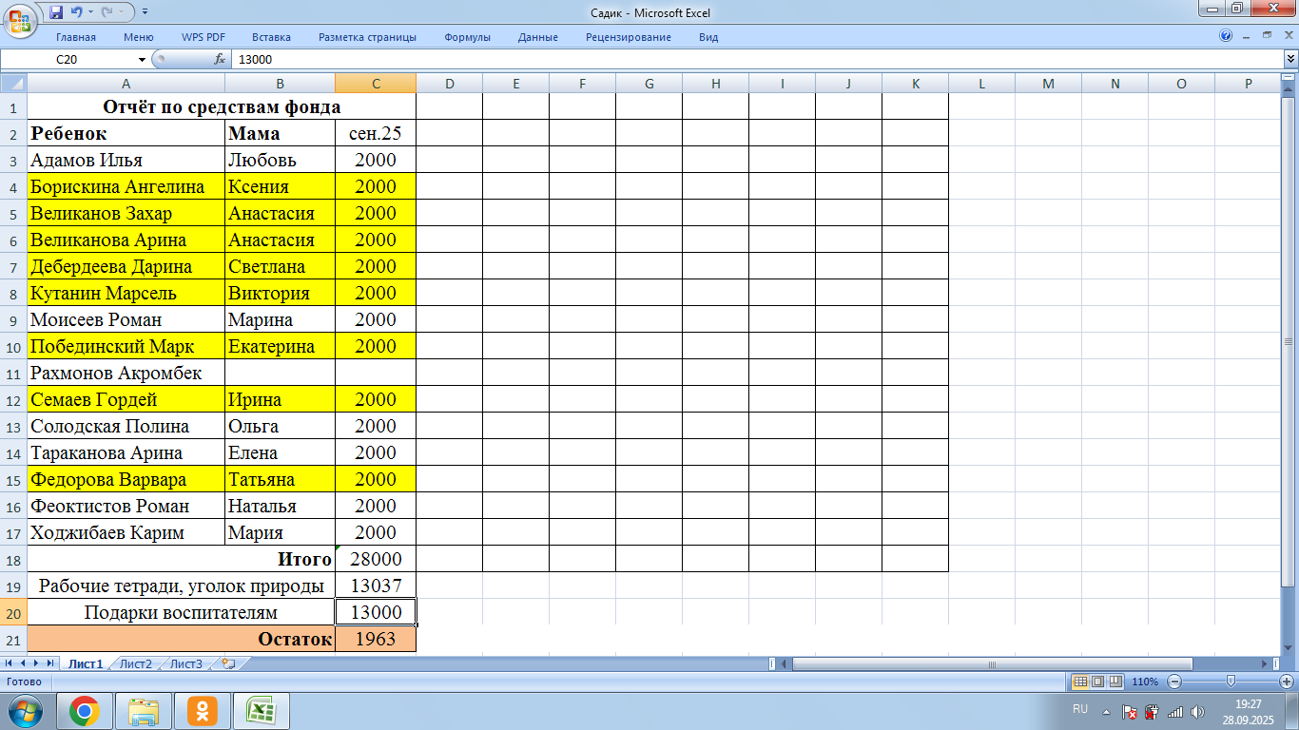Viewport: 1299px width, 730px height.
Task: Open Customize Quick Access Toolbar dropdown
Action: click(145, 12)
